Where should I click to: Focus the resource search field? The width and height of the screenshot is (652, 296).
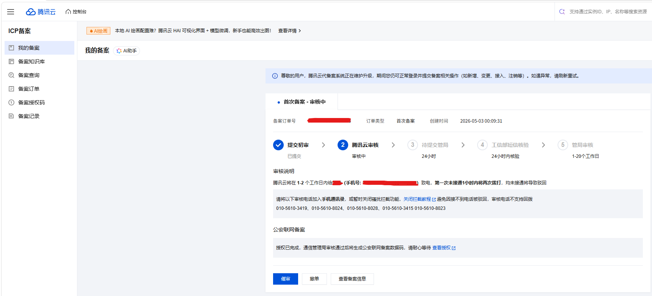point(608,12)
